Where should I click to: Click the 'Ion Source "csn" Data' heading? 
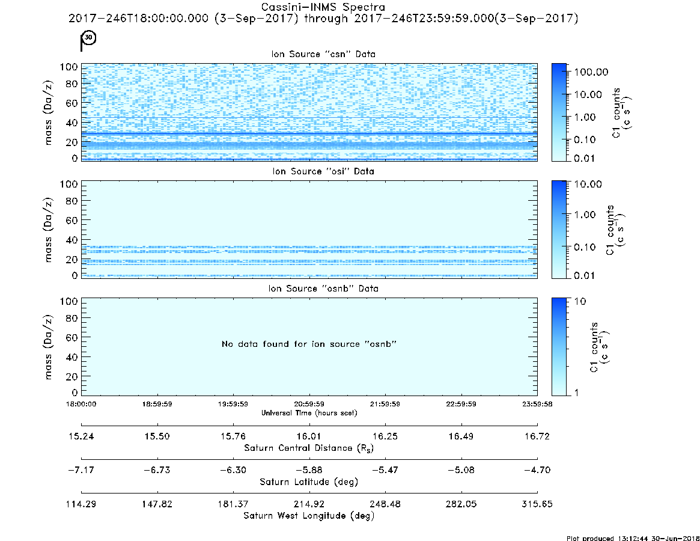(x=323, y=54)
